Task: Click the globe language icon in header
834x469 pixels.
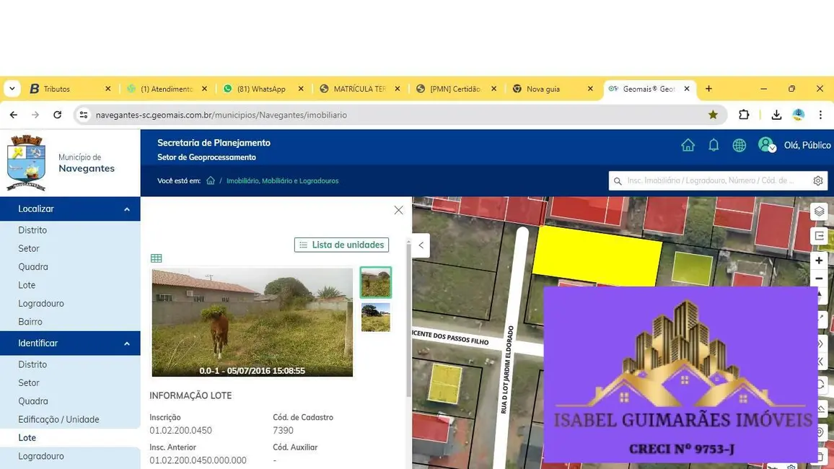Action: [739, 144]
